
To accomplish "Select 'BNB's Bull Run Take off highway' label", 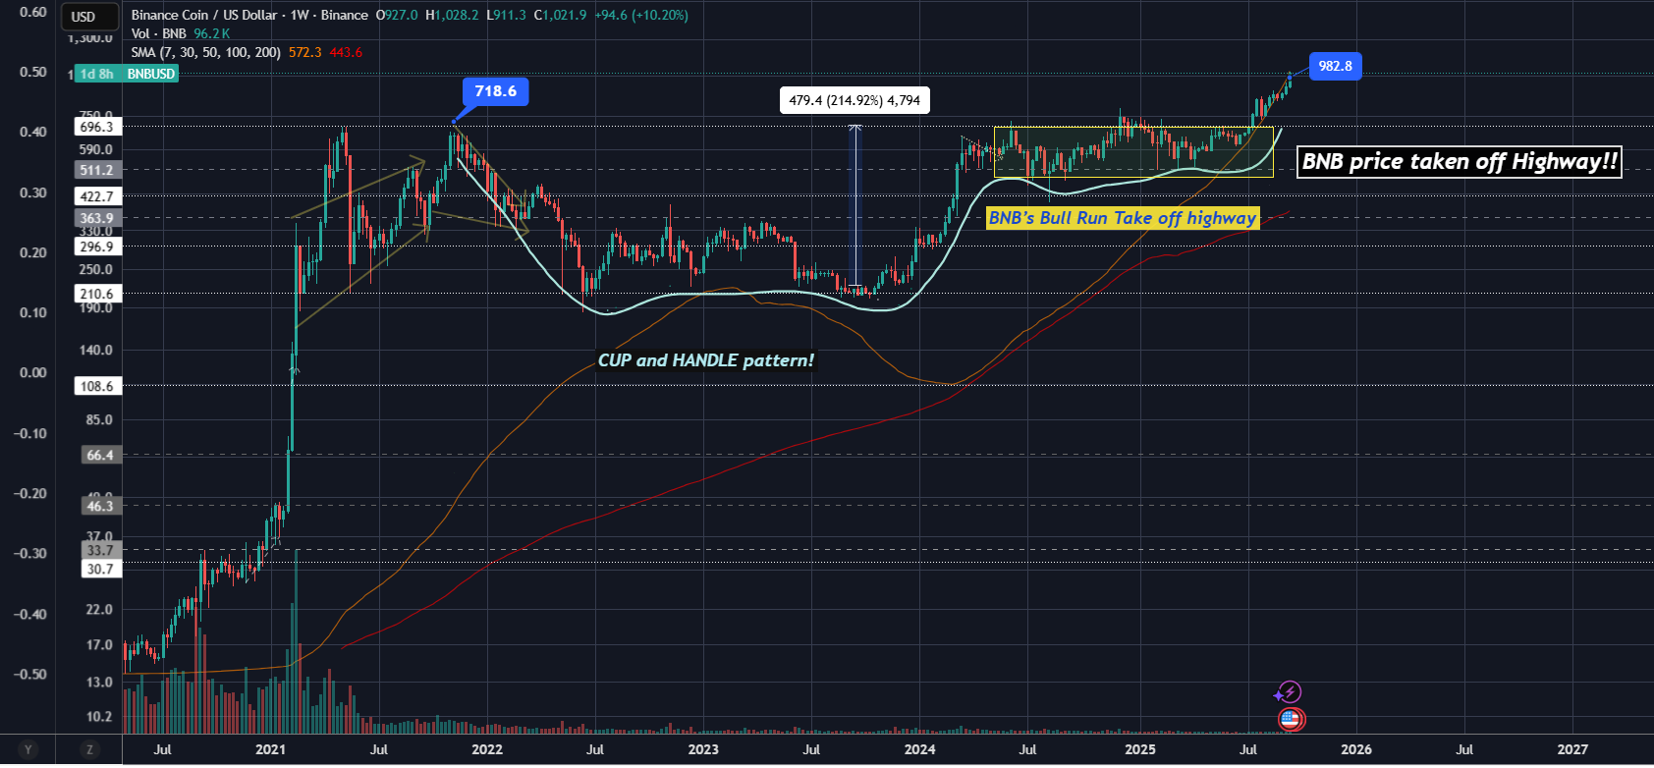I will pyautogui.click(x=1122, y=218).
